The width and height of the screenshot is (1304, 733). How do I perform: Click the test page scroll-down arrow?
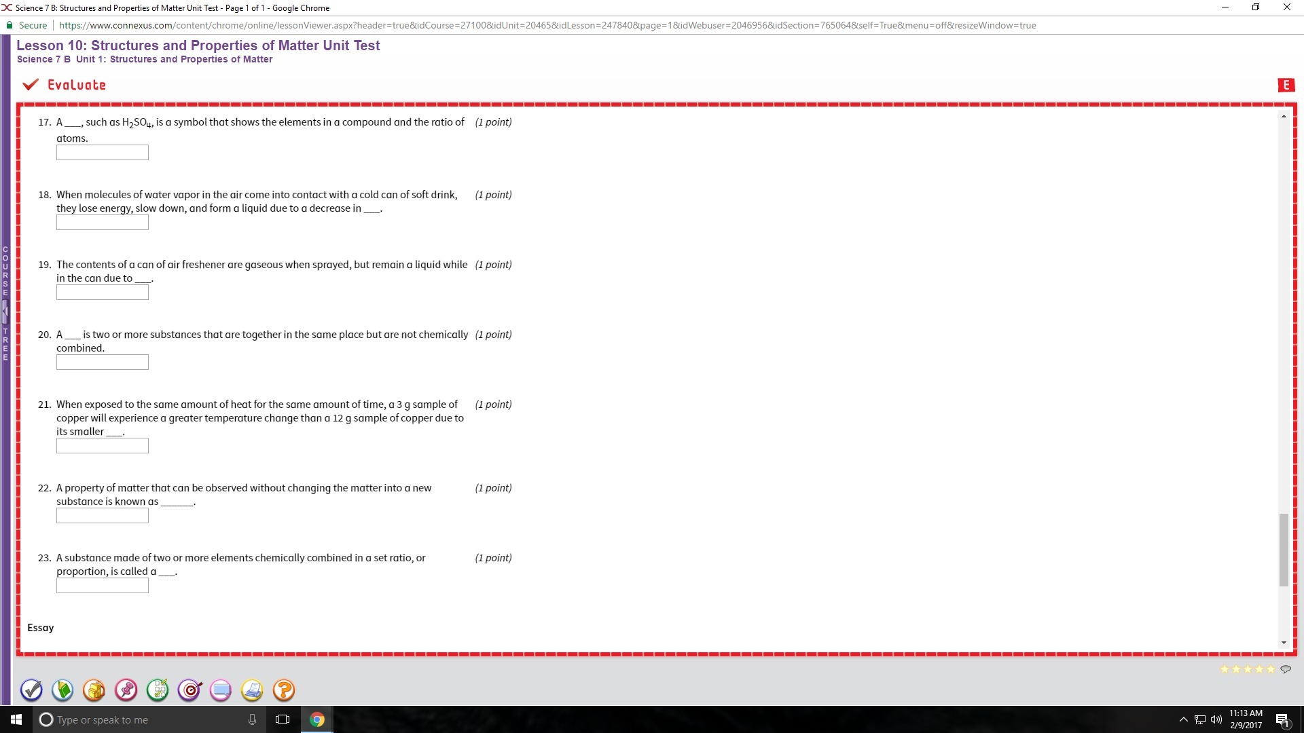tap(1284, 642)
